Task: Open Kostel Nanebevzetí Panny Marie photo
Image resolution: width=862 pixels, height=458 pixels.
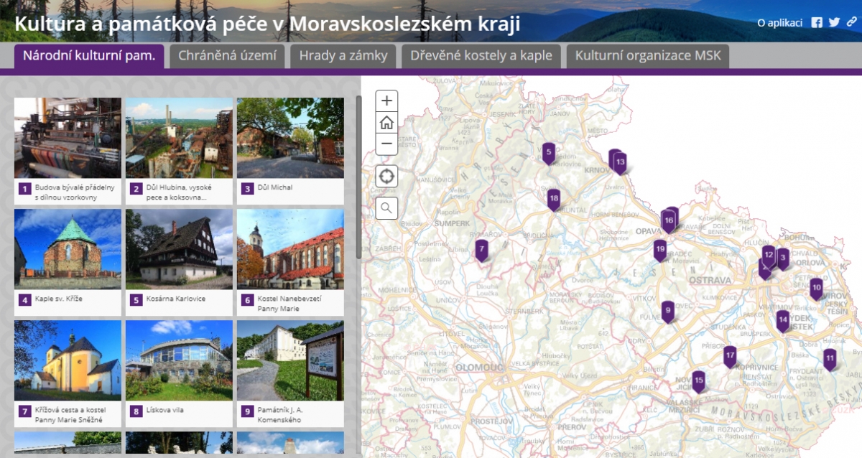Action: (290, 248)
